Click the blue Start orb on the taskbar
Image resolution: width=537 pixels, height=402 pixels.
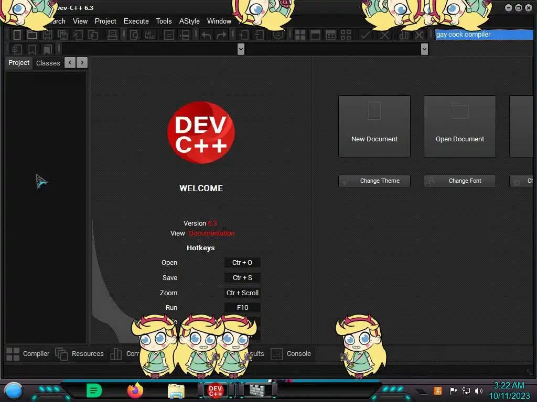point(13,390)
